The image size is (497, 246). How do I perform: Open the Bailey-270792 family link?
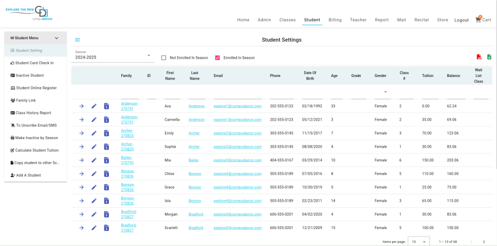(x=126, y=160)
